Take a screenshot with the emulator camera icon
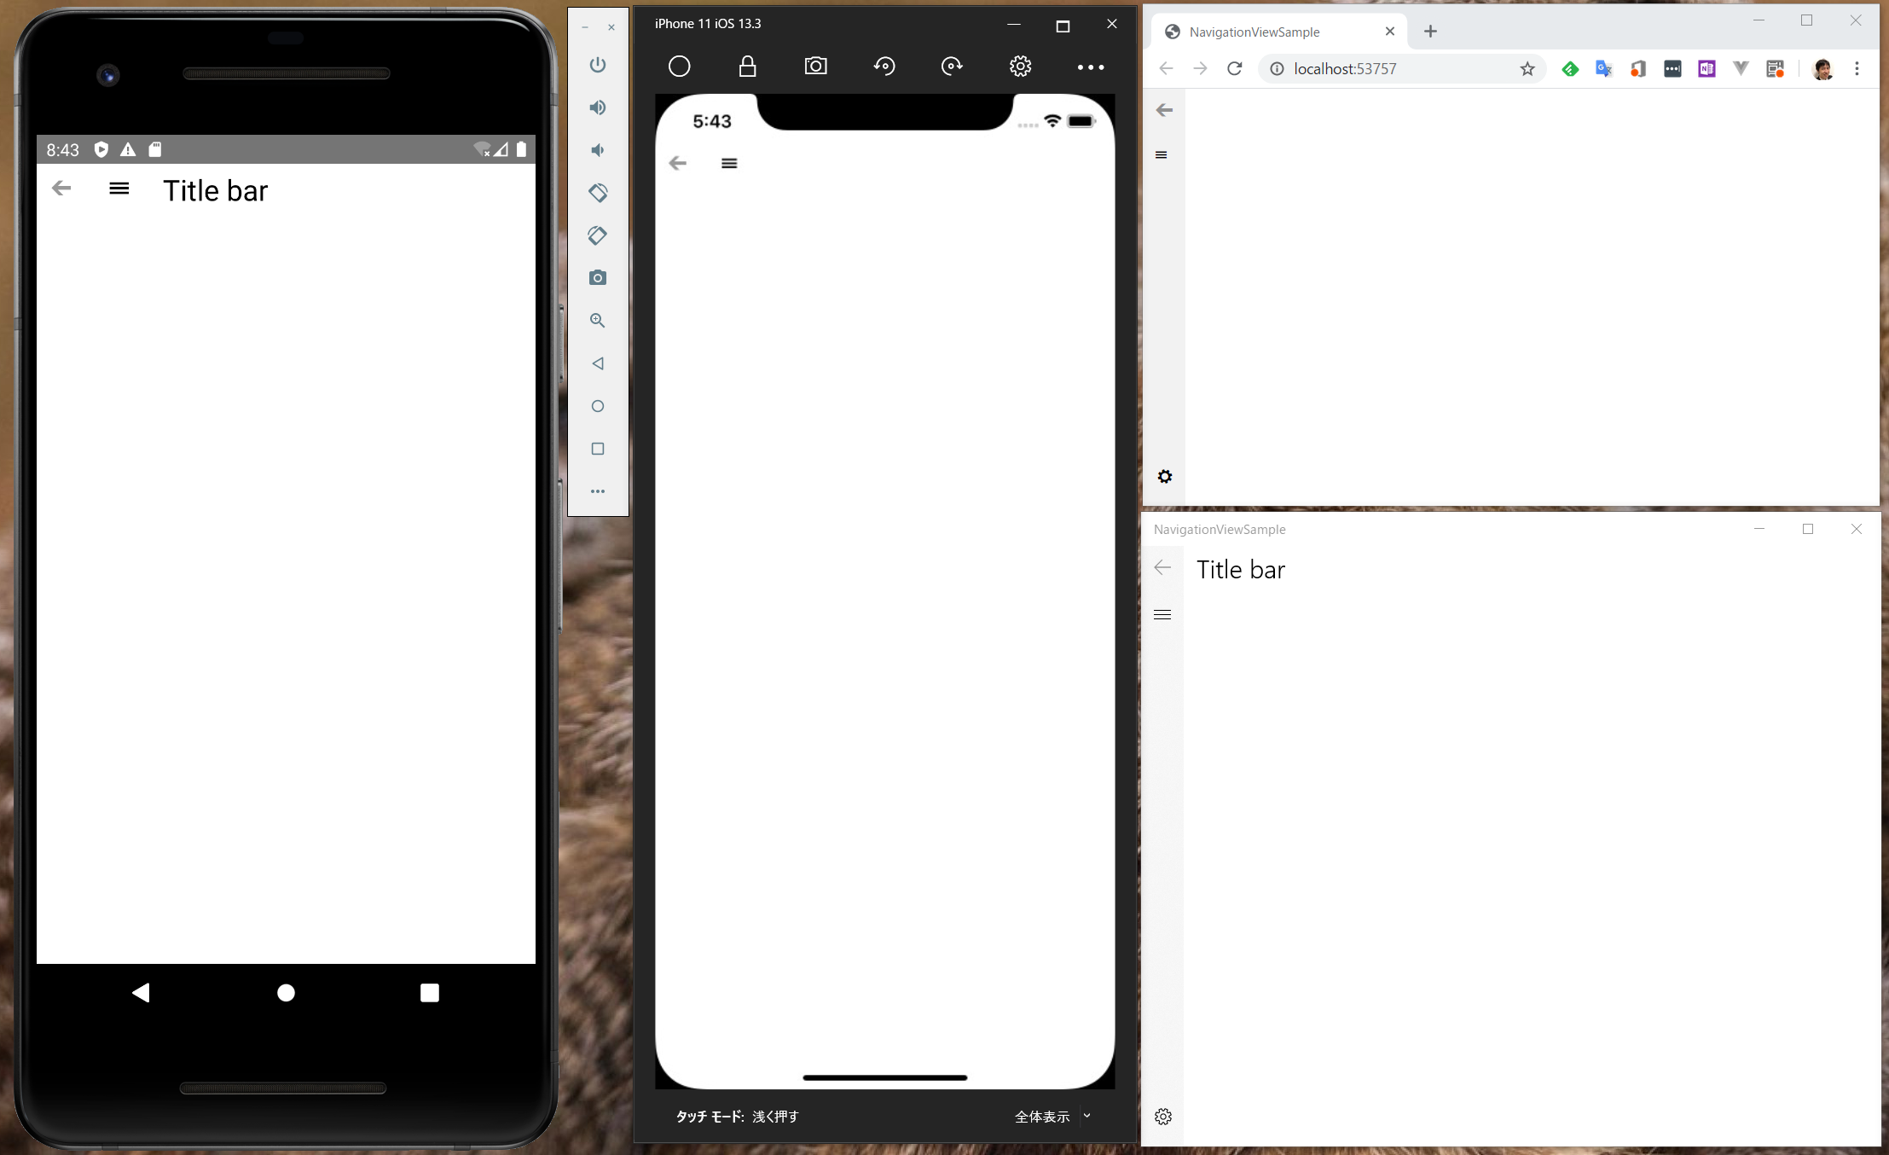This screenshot has width=1889, height=1155. point(597,276)
